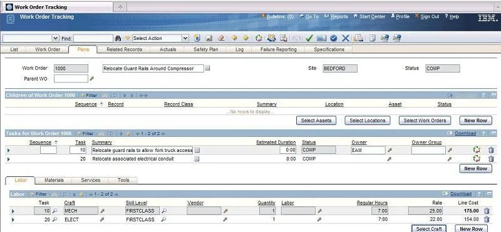Open the Start Center link

click(x=372, y=17)
